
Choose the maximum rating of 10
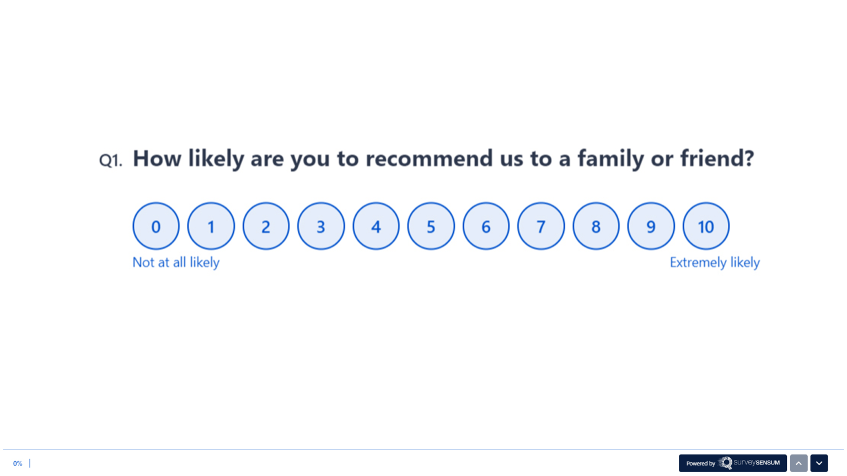click(x=706, y=225)
